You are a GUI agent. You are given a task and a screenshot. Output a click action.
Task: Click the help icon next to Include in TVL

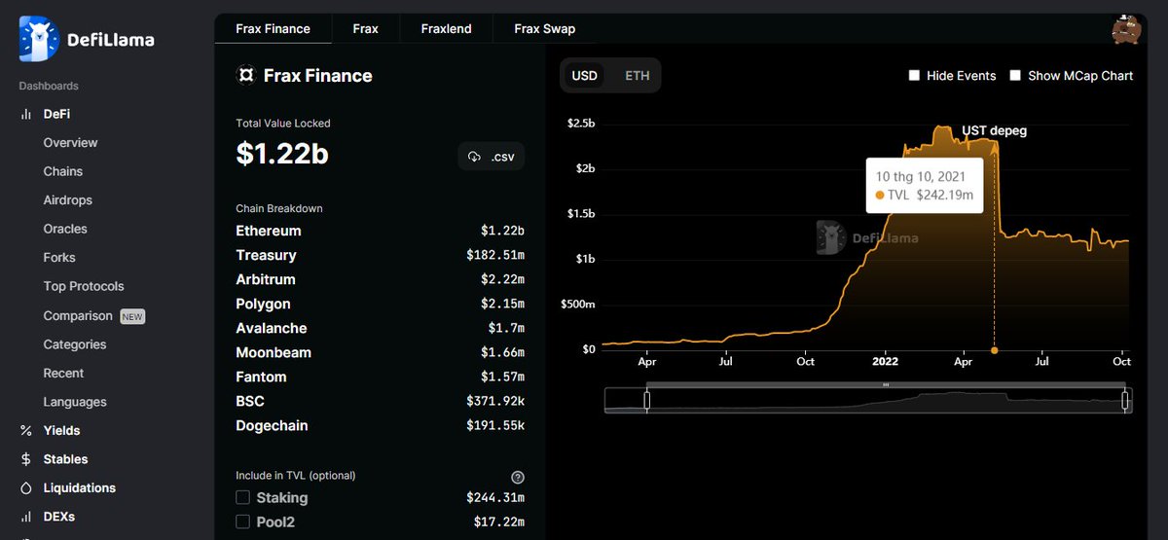(518, 477)
